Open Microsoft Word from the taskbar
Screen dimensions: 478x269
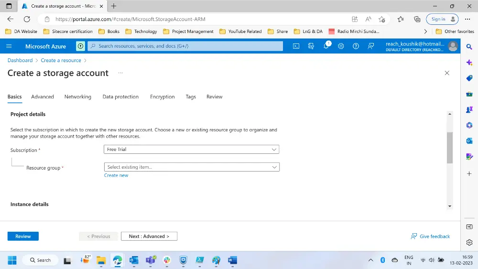(233, 260)
